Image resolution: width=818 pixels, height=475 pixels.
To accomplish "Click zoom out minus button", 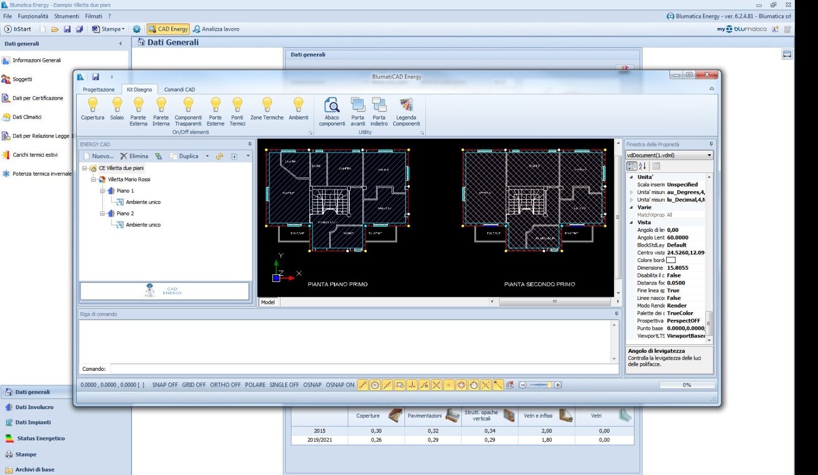I will pos(522,385).
